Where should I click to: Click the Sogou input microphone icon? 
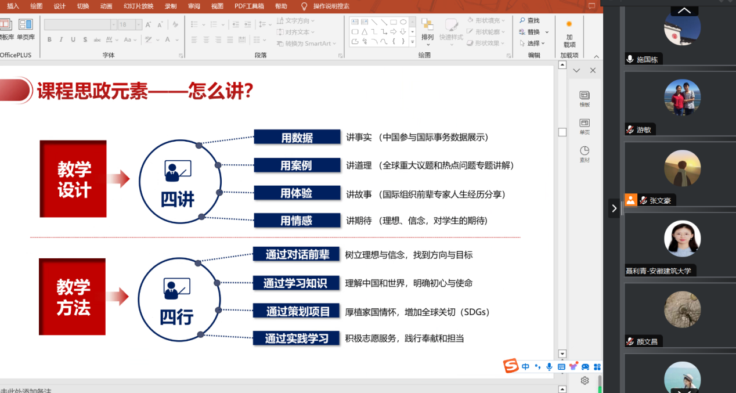pos(549,367)
